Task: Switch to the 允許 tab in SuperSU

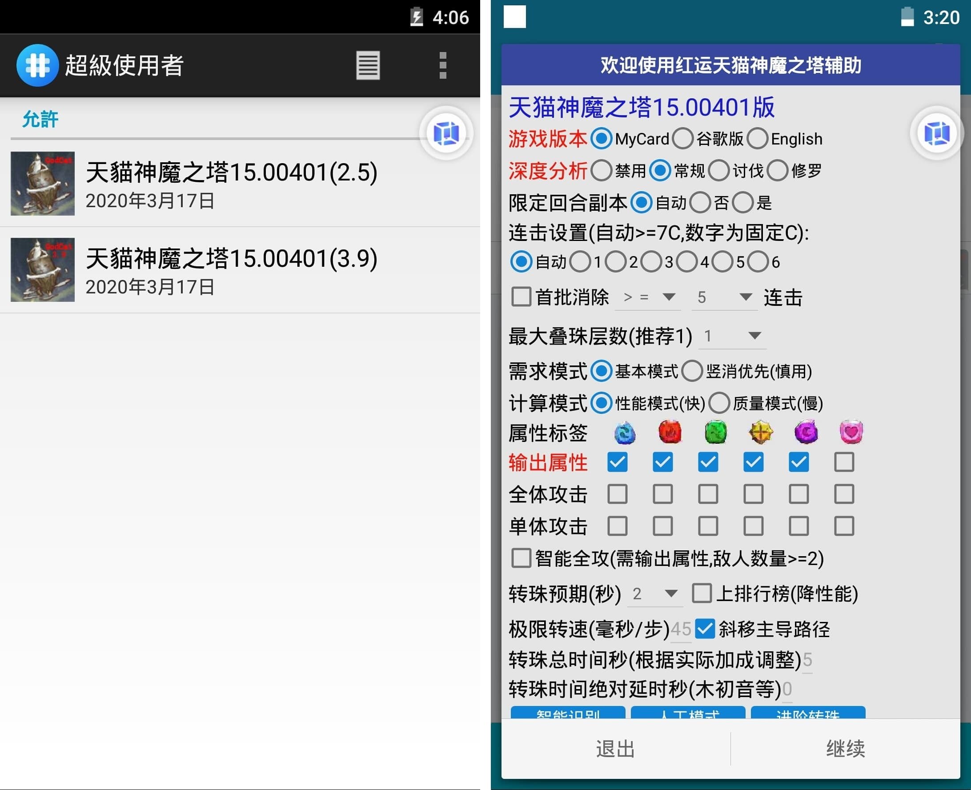Action: 40,119
